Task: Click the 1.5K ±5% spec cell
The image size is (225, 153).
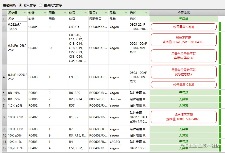Action: (17, 105)
